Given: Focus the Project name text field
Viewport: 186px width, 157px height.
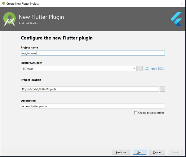Looking at the screenshot, I should (93, 53).
